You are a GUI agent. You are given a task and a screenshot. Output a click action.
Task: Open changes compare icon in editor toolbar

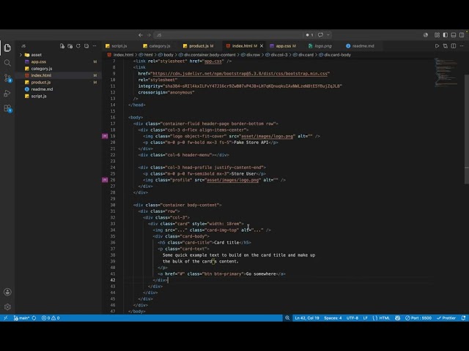click(446, 46)
